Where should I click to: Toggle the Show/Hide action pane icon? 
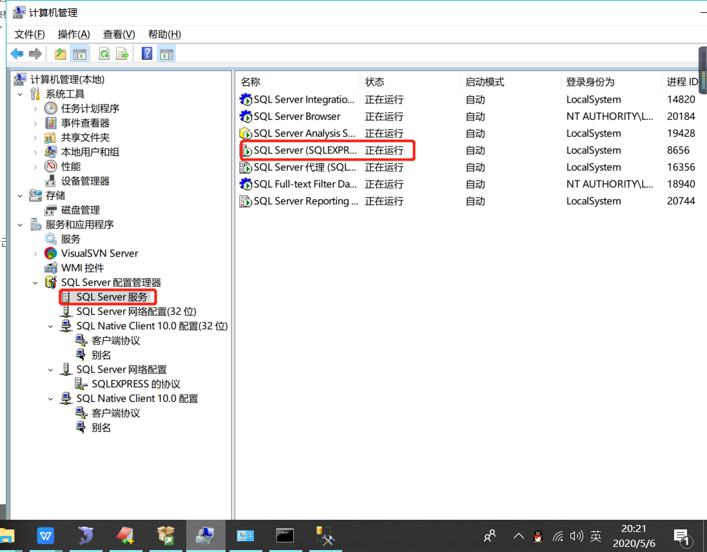[x=166, y=54]
